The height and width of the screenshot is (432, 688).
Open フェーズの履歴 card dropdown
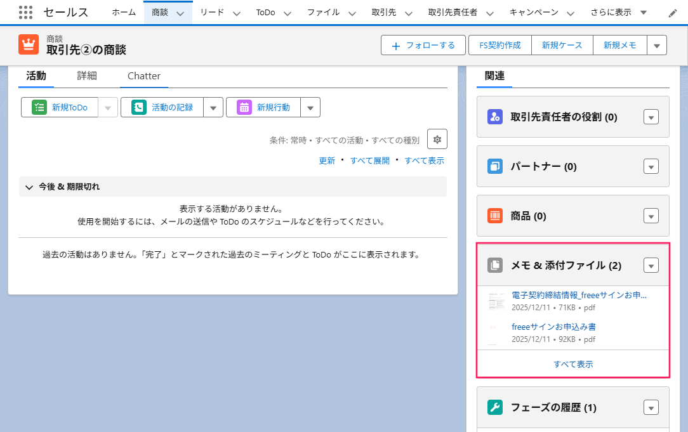pos(651,407)
